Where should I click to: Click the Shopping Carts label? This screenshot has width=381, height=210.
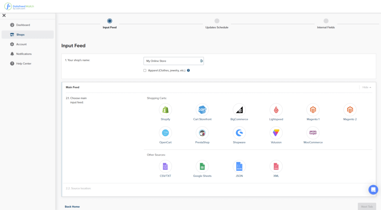click(157, 98)
